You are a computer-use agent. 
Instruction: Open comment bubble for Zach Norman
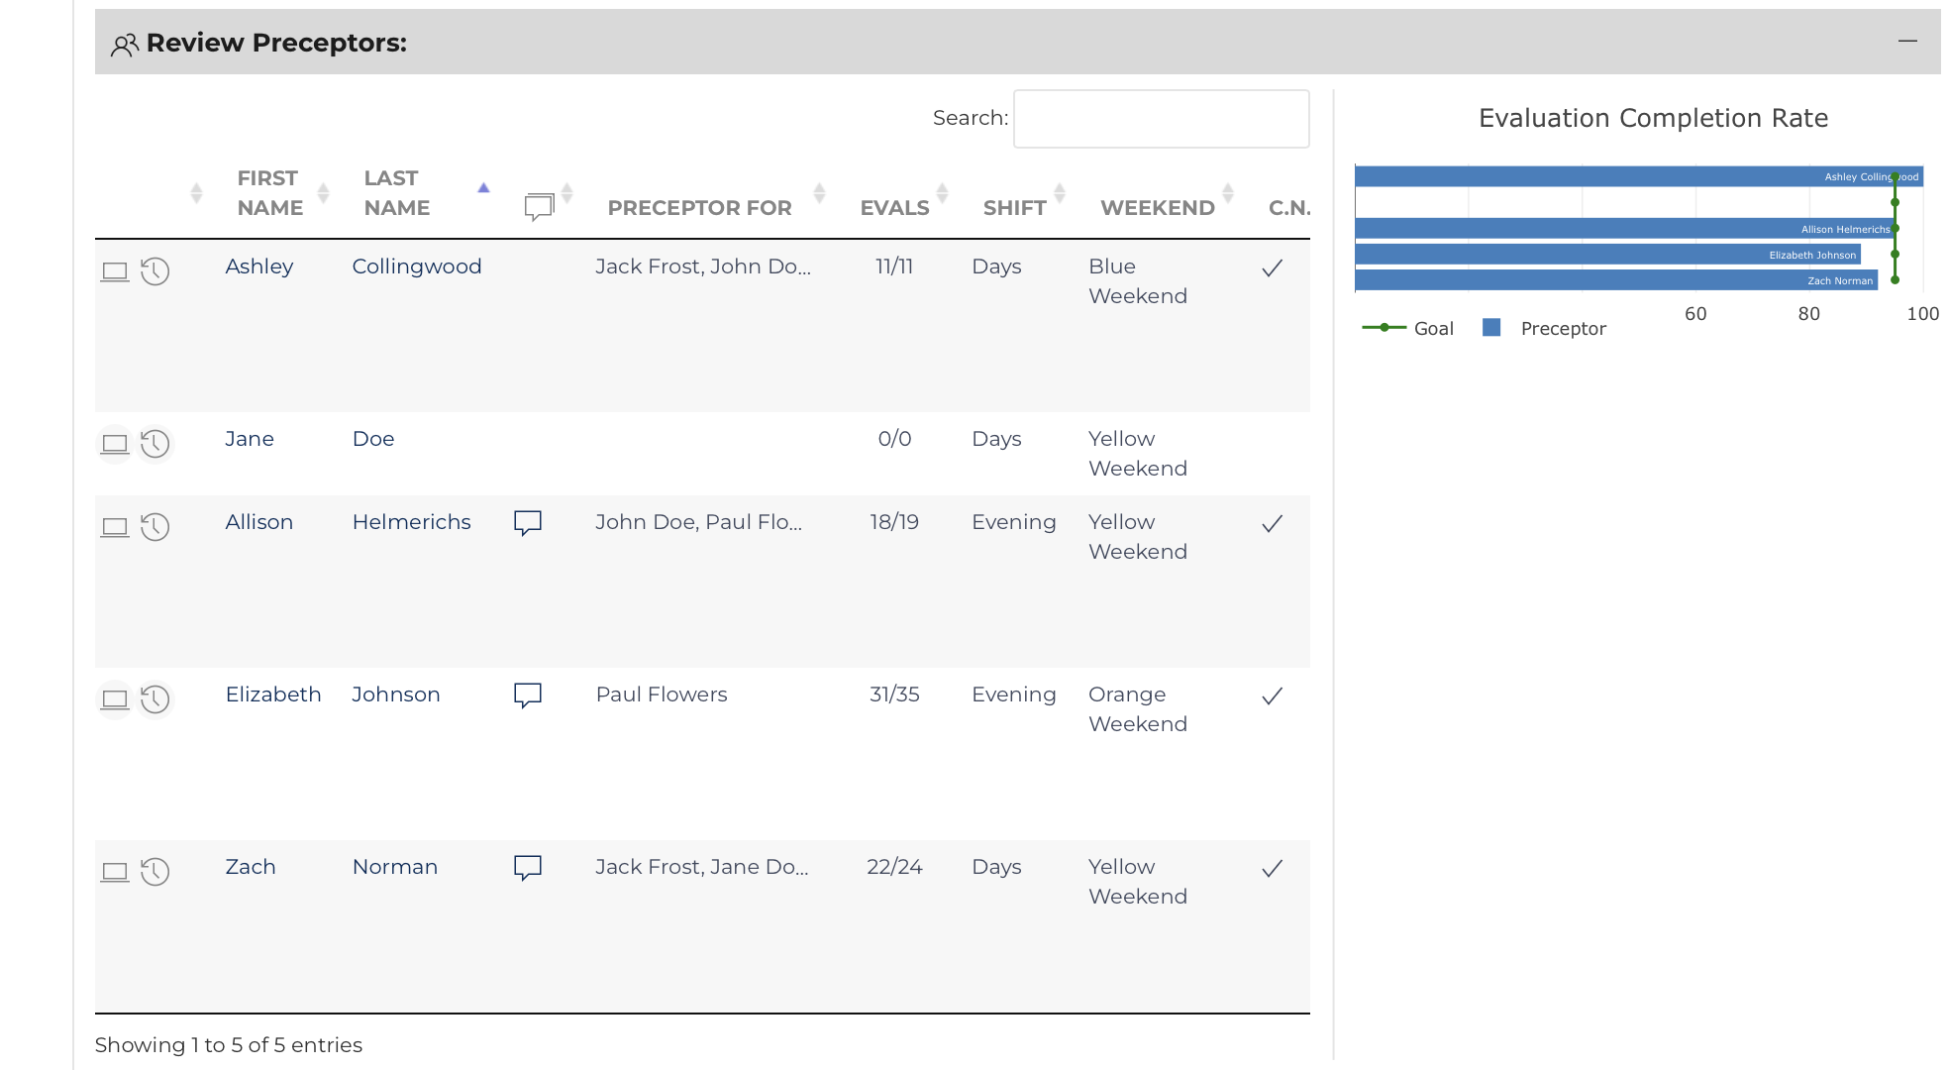click(528, 868)
